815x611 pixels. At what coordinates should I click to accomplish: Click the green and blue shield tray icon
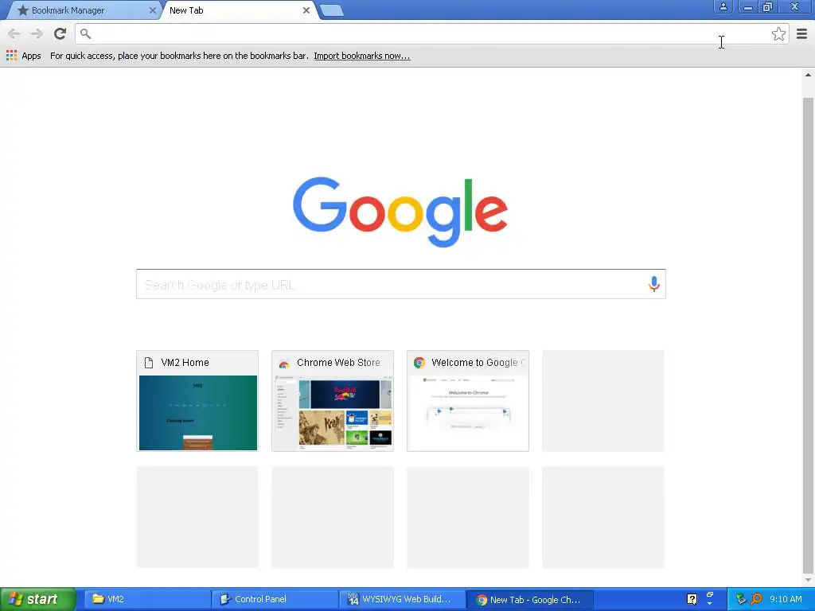click(x=741, y=599)
